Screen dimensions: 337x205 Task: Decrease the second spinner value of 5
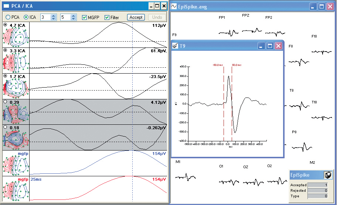click(x=74, y=19)
